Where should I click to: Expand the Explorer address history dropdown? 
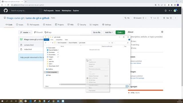pyautogui.click(x=109, y=43)
